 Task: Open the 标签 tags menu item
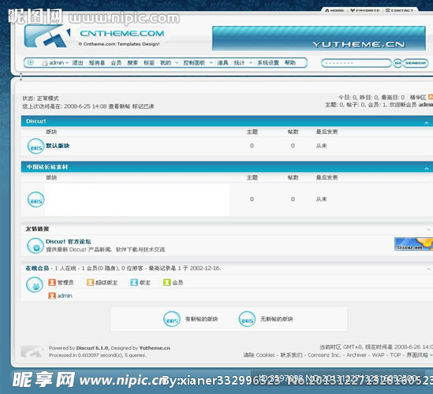[x=149, y=63]
